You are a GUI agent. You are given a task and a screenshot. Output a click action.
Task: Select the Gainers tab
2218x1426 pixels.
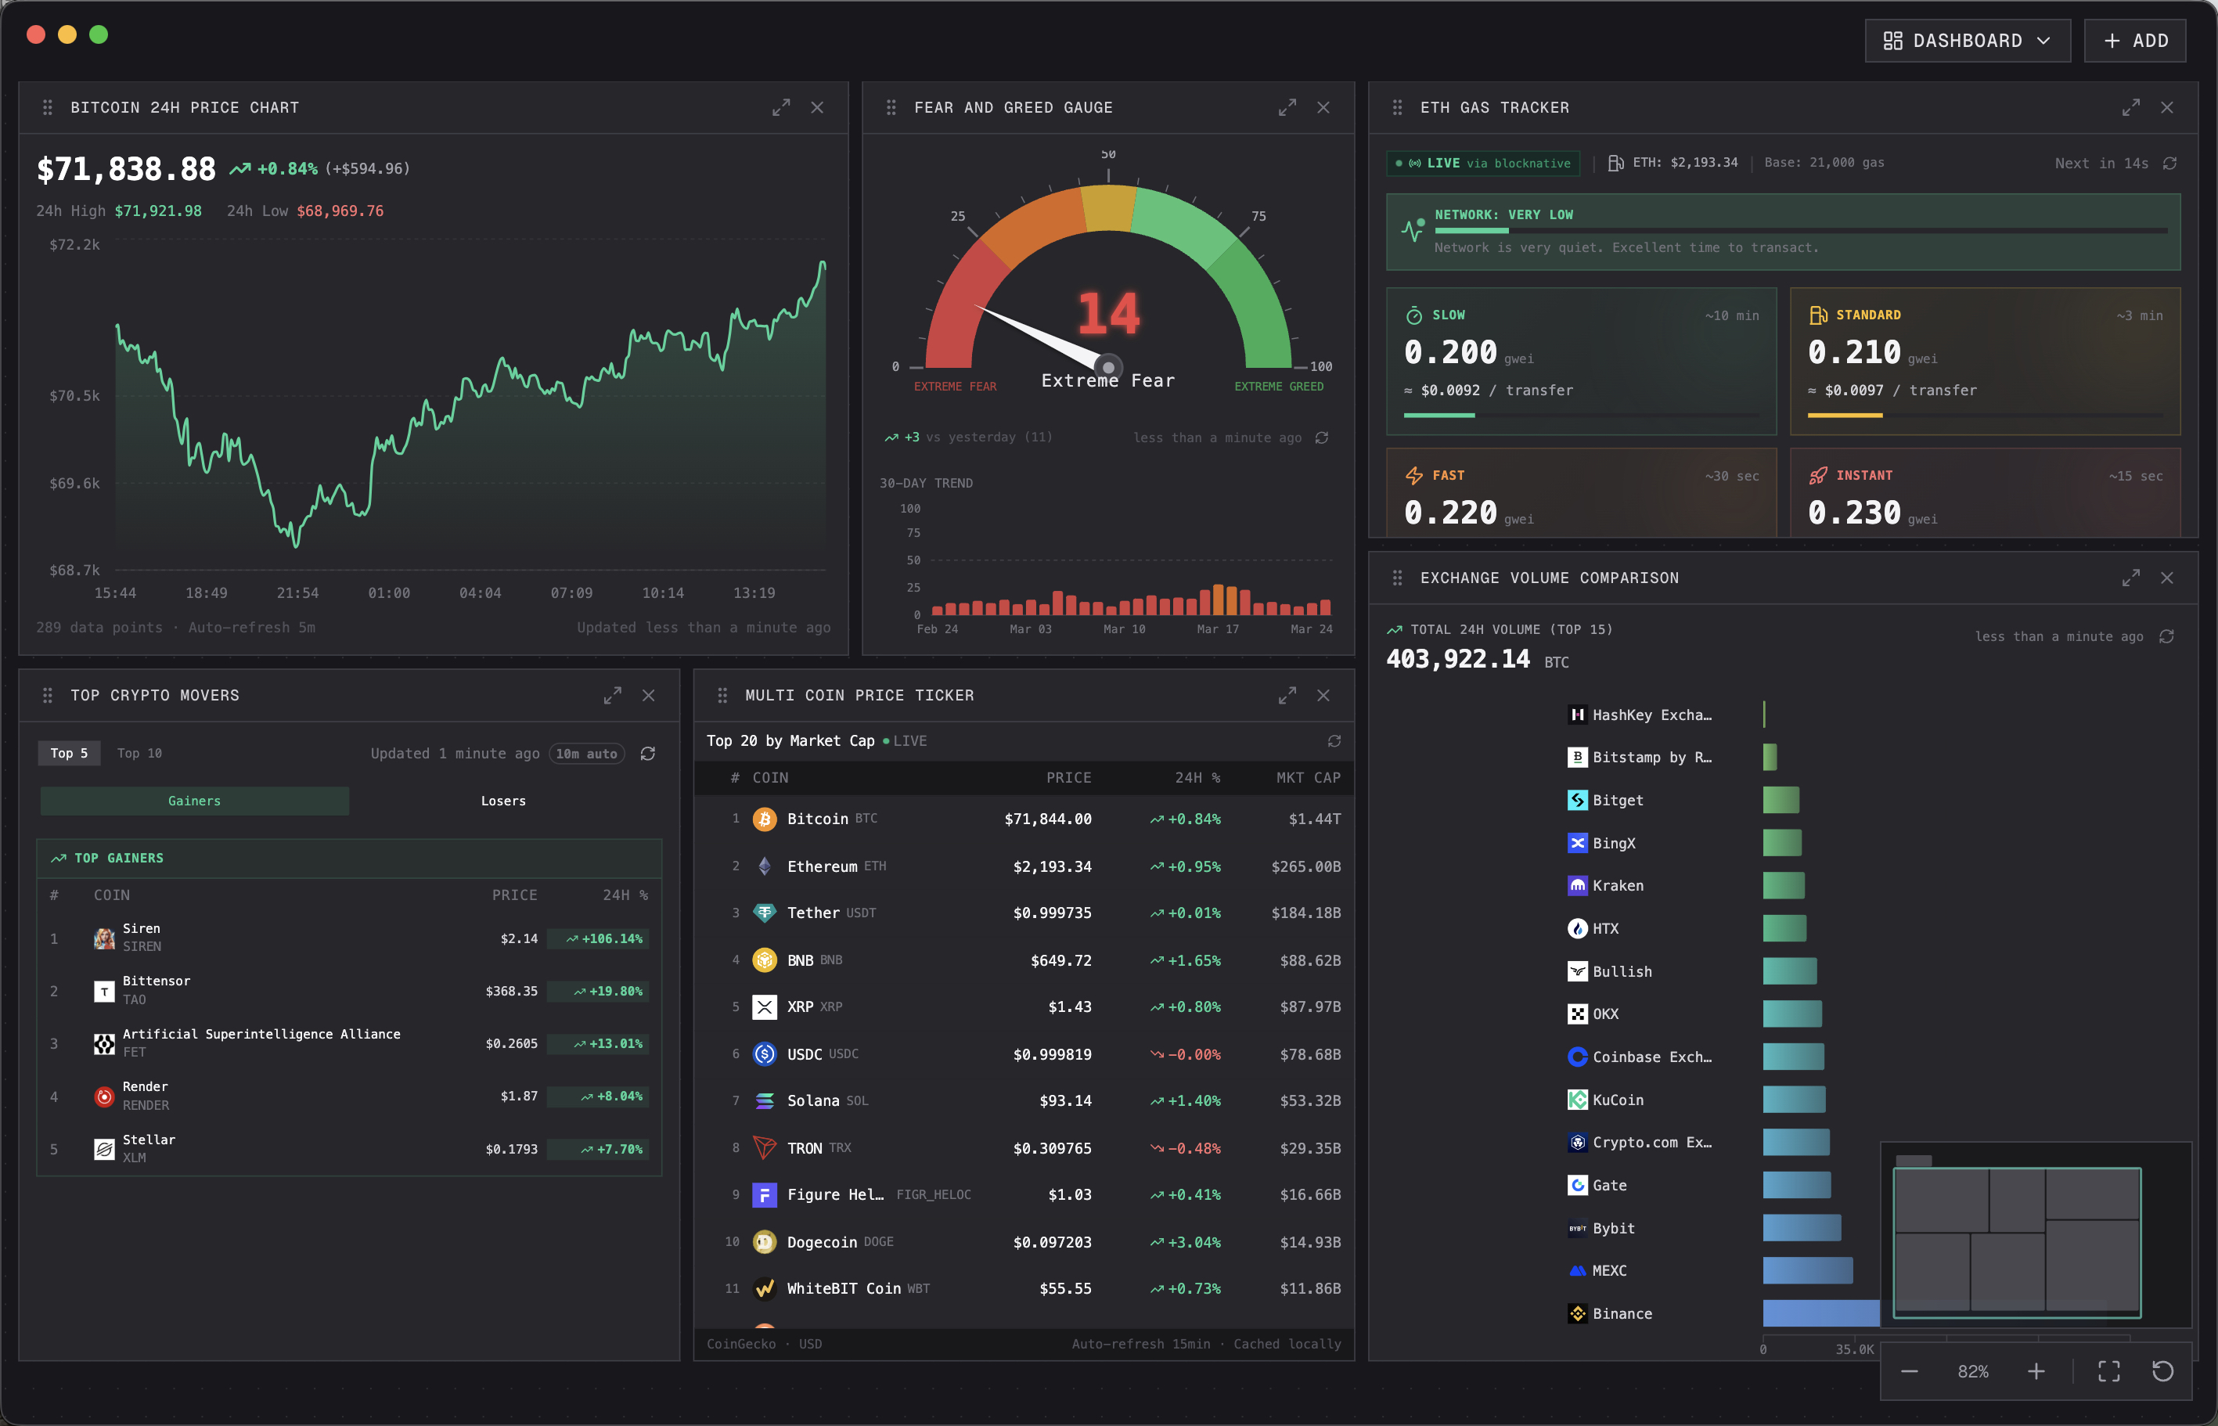click(193, 800)
